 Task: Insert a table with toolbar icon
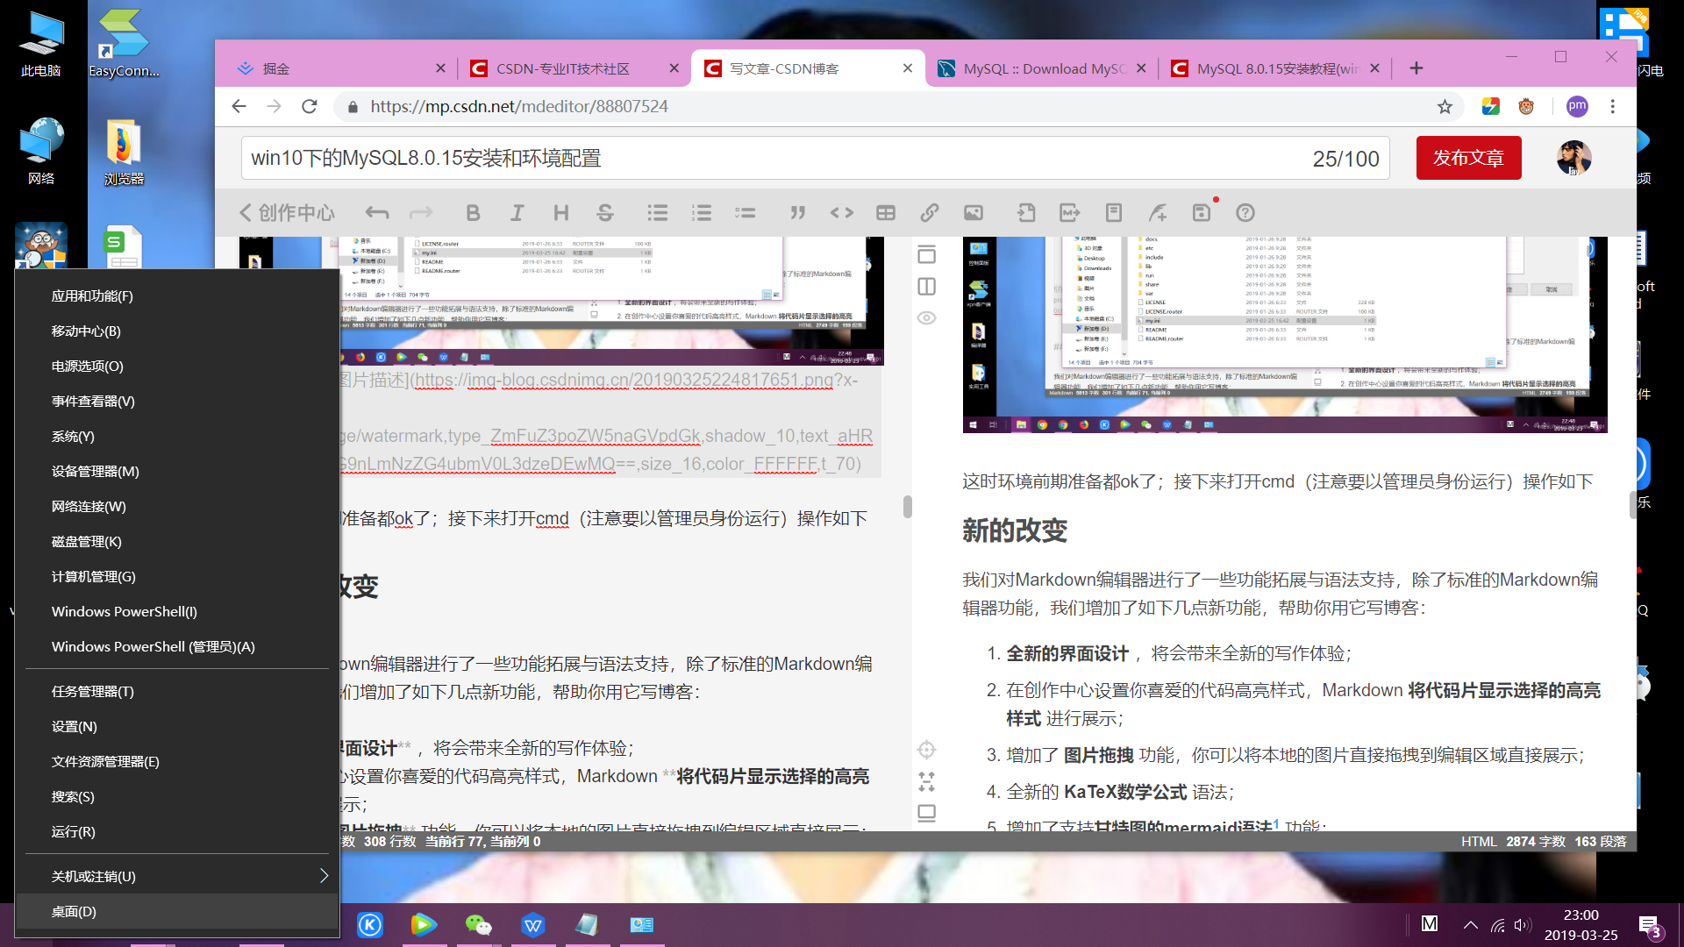(x=886, y=212)
